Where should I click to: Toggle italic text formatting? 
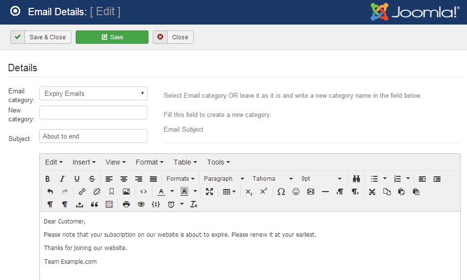click(62, 179)
